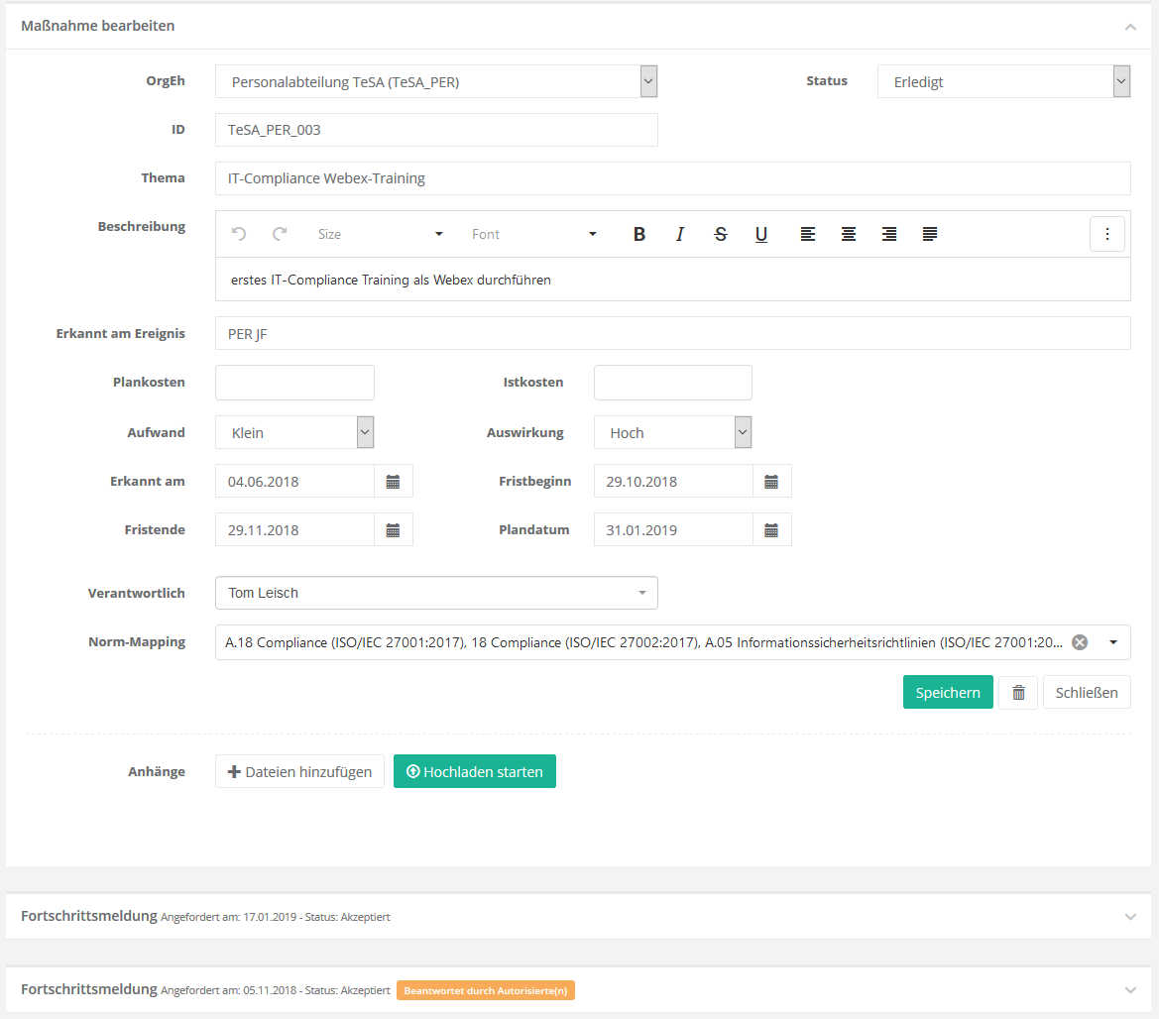Justify text in the description editor
1159x1019 pixels.
[930, 234]
